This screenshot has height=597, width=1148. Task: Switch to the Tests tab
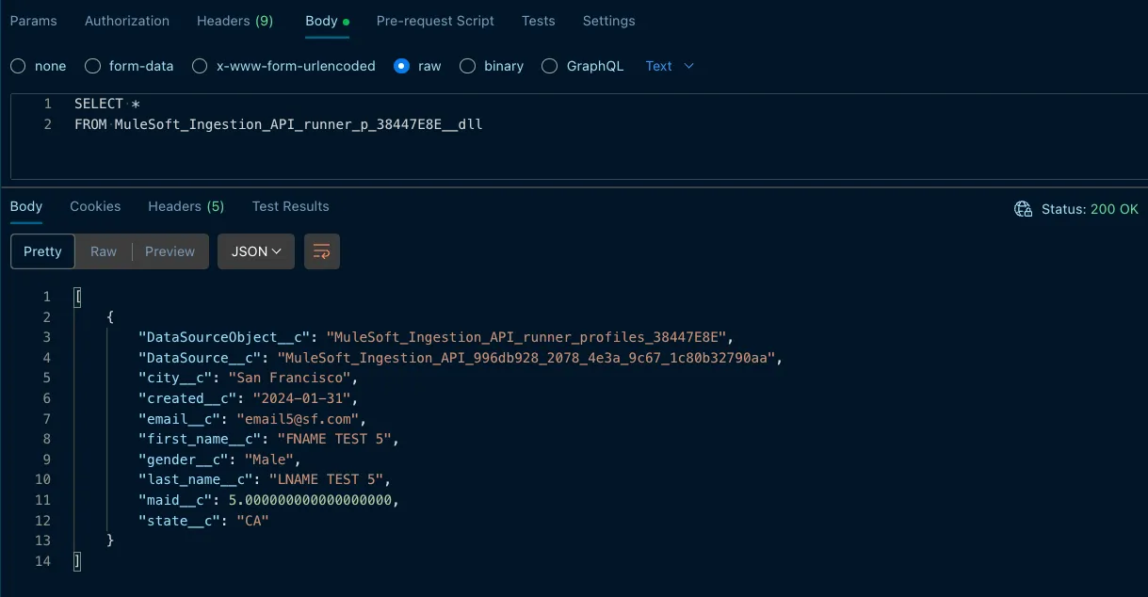tap(539, 21)
